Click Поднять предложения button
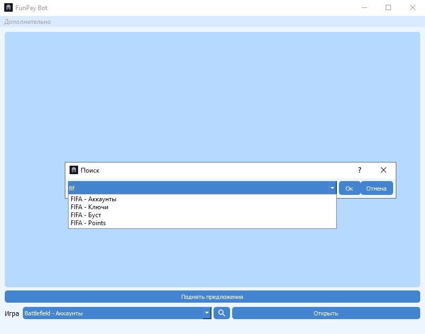425x334 pixels. (212, 297)
